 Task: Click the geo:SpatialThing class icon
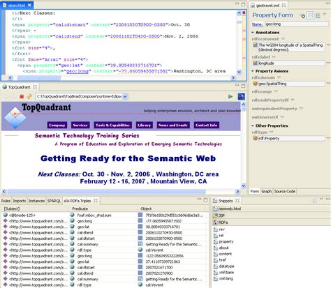click(255, 84)
